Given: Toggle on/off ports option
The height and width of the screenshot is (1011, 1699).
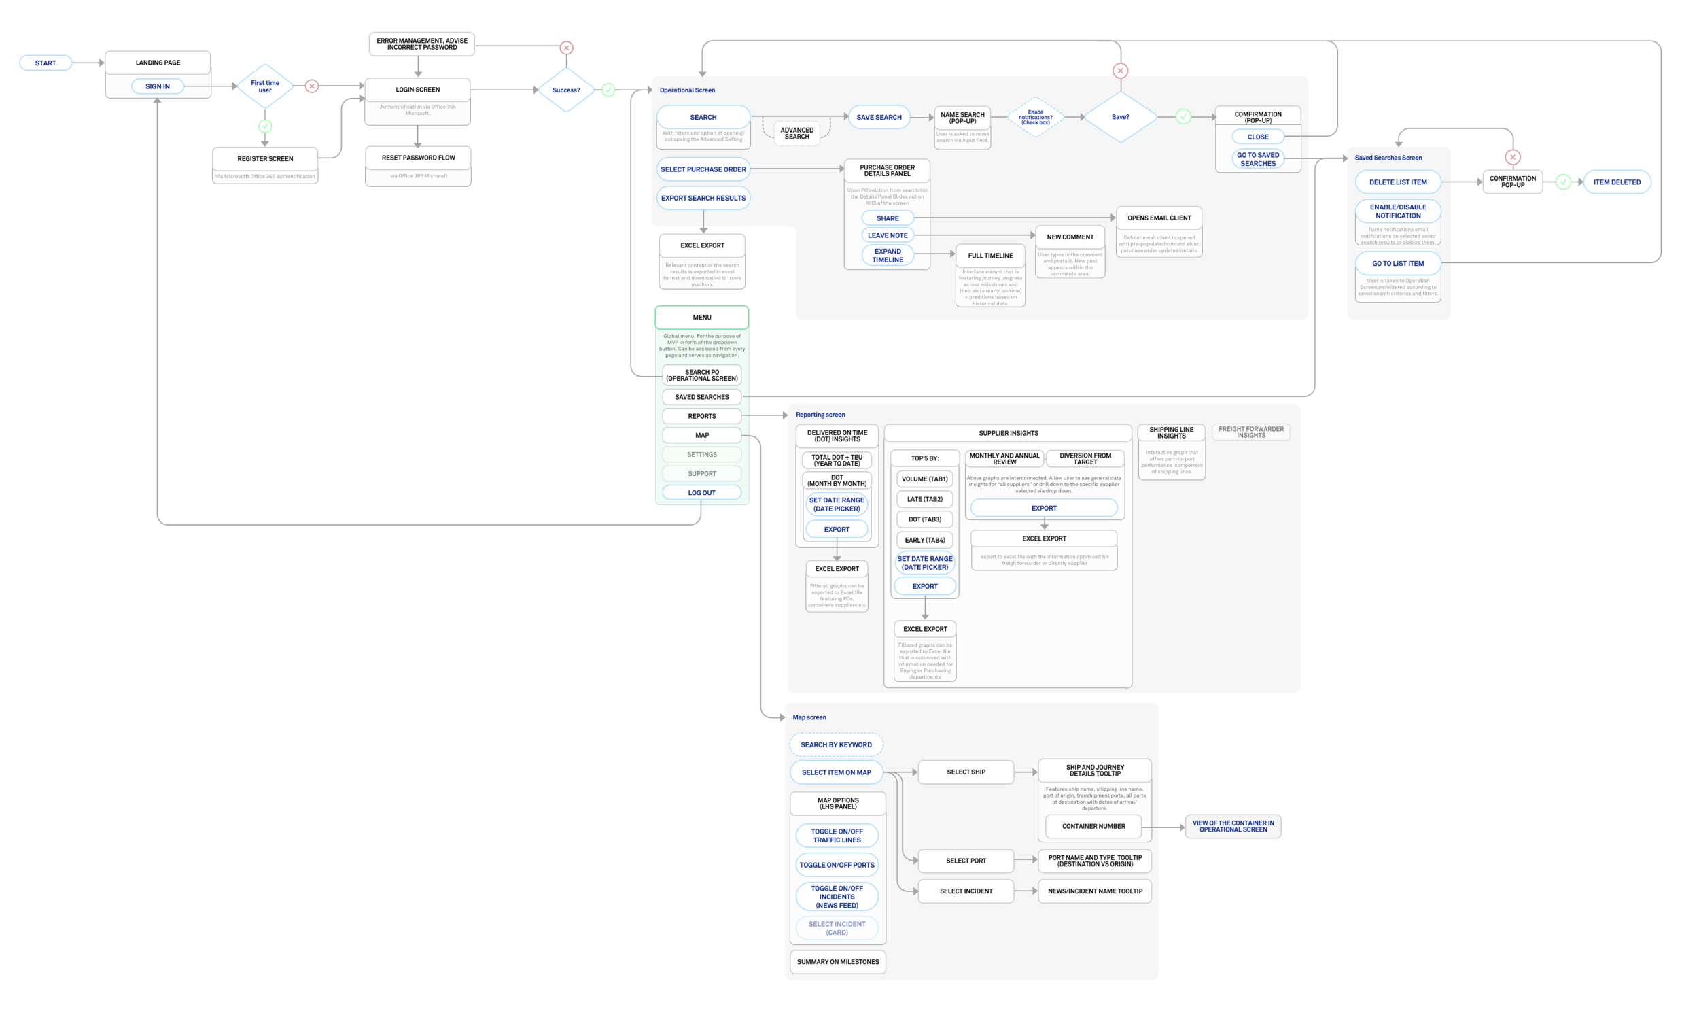Looking at the screenshot, I should click(836, 865).
